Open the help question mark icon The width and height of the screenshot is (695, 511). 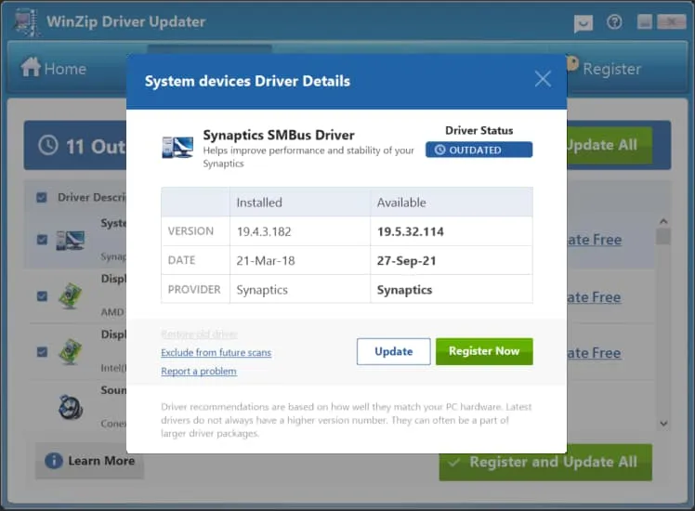614,21
